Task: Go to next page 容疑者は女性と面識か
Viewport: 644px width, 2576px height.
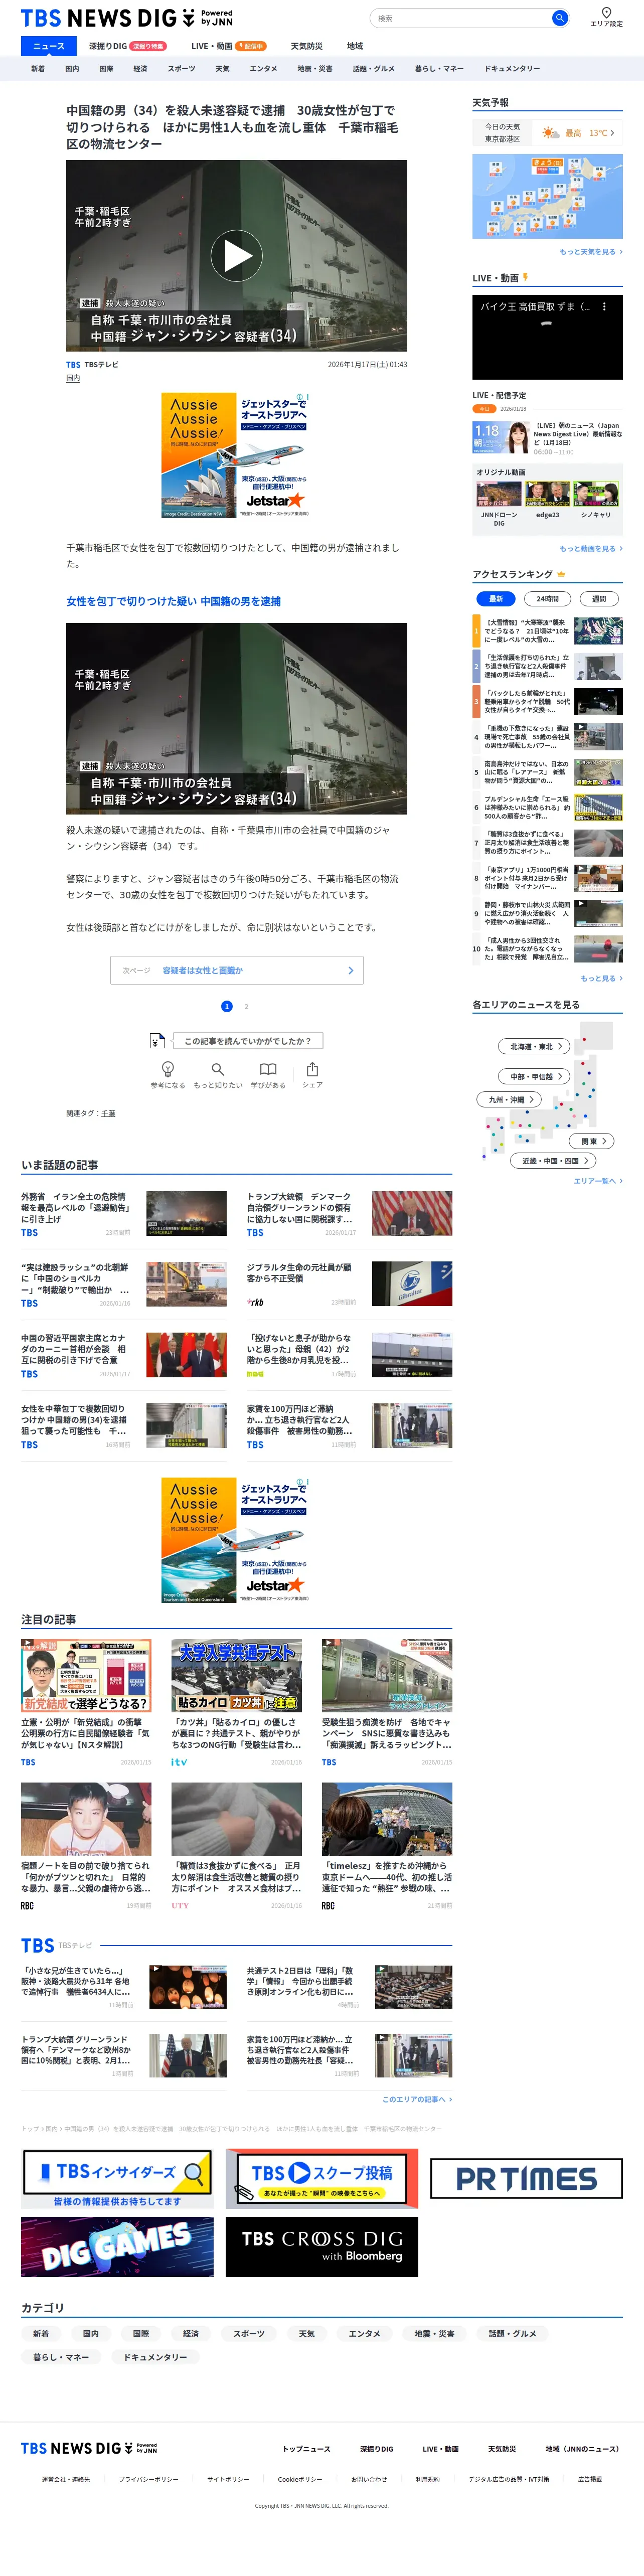Action: 237,970
